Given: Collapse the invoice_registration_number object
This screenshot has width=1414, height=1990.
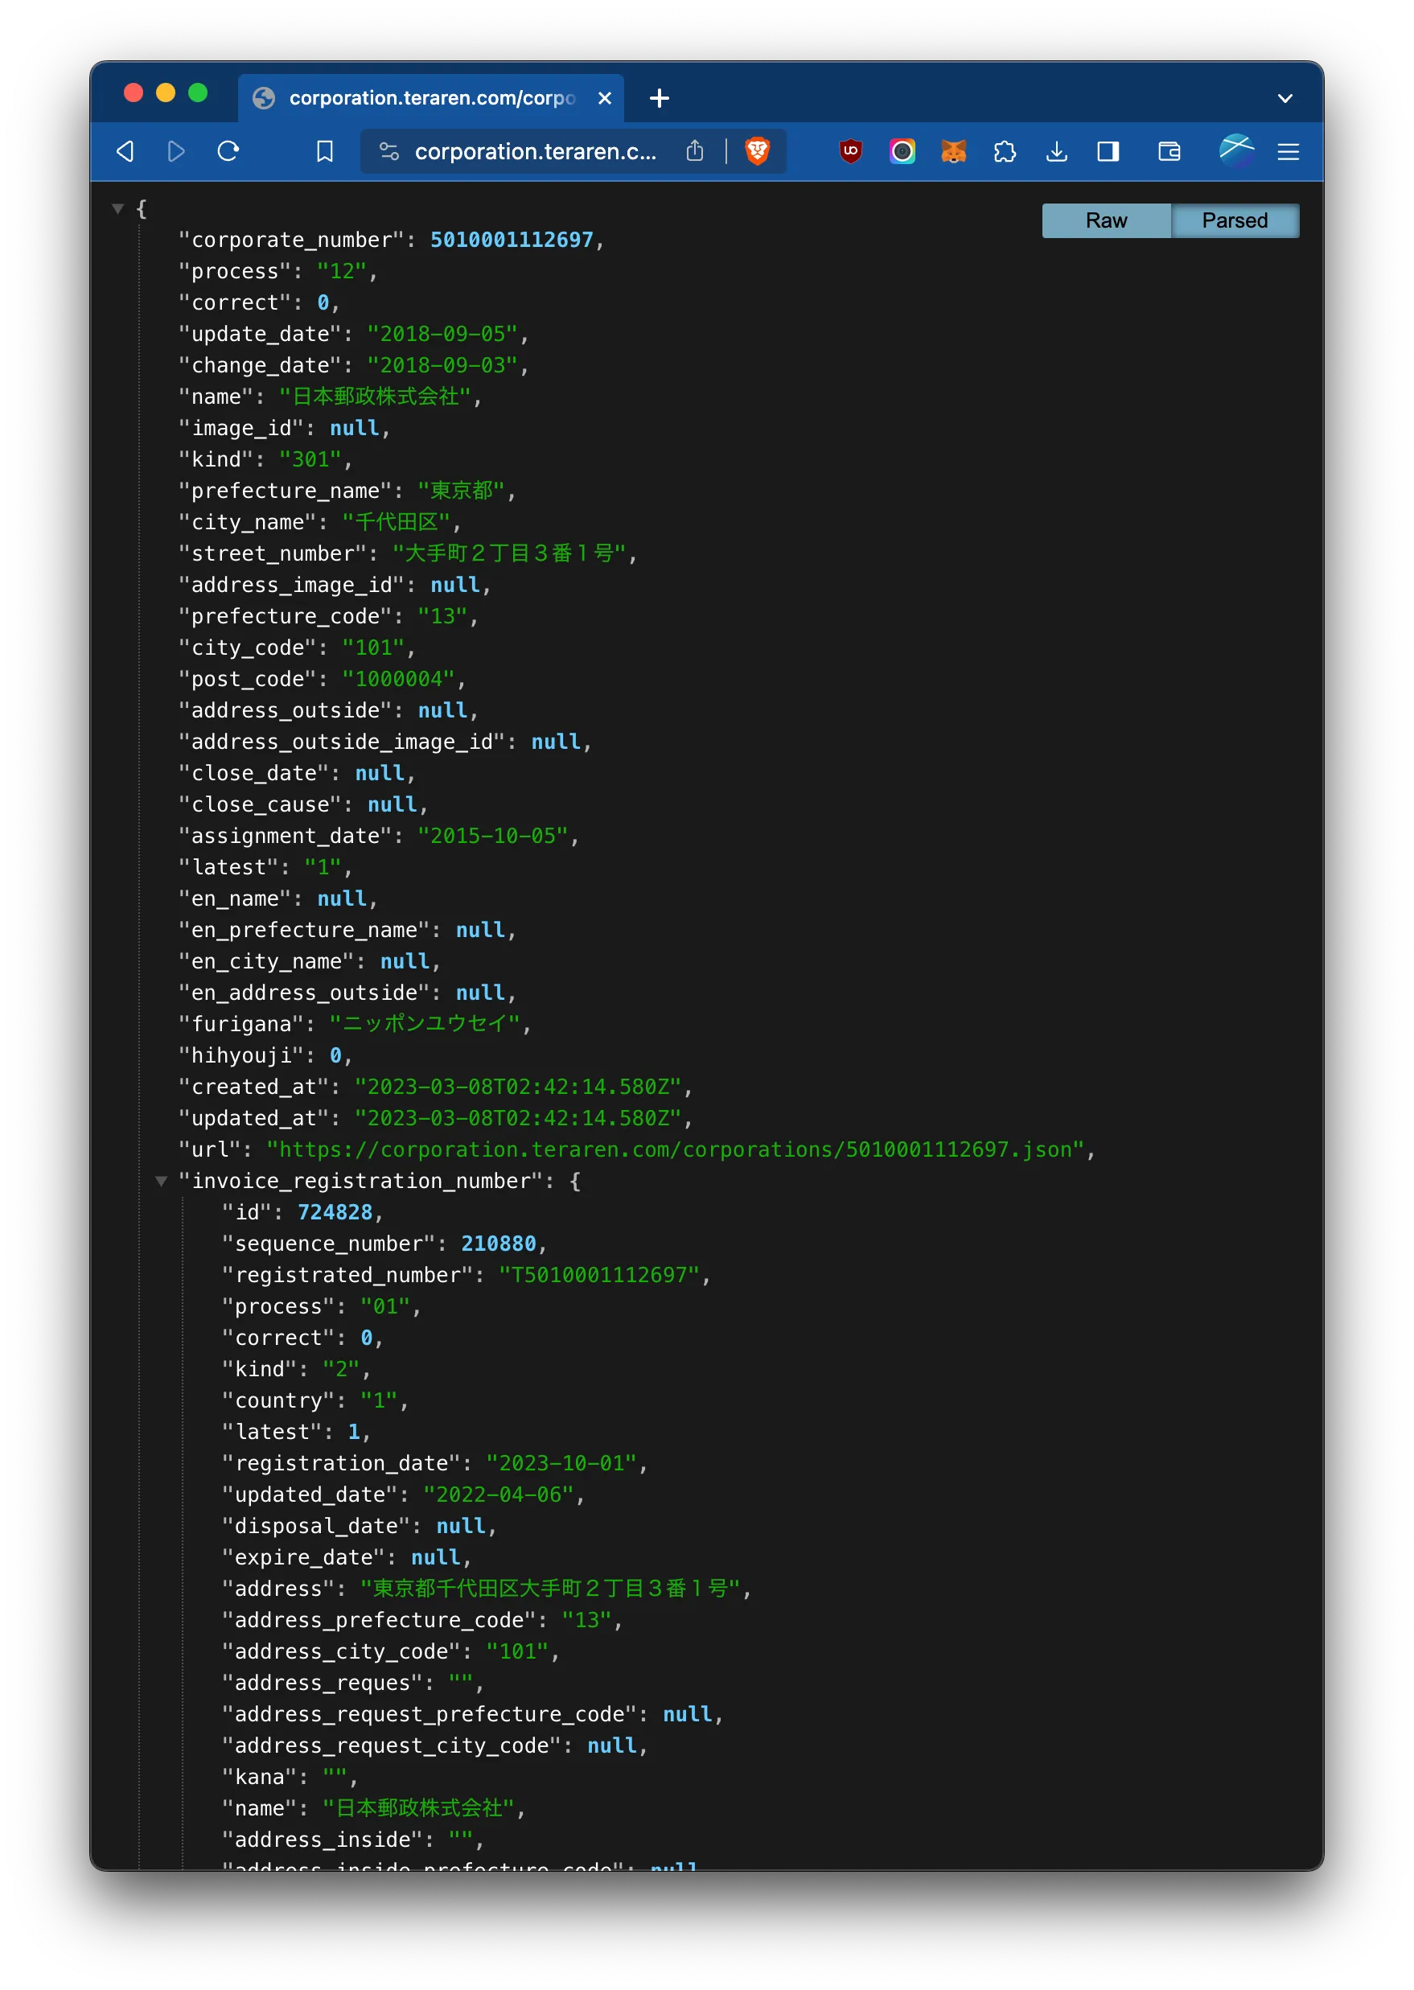Looking at the screenshot, I should [x=161, y=1181].
